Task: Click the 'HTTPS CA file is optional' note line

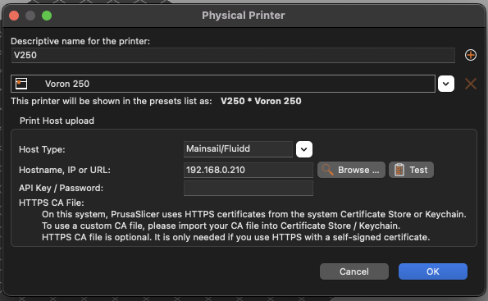Action: coord(236,238)
